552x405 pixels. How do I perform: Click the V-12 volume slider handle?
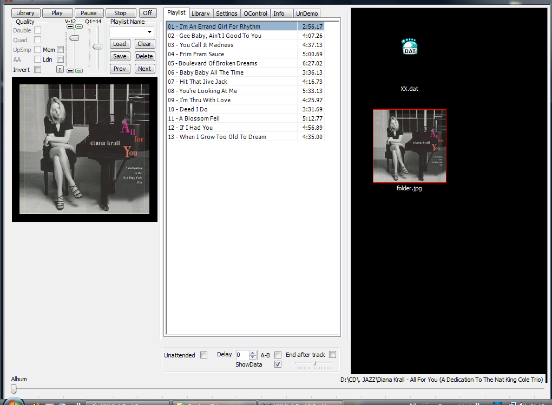pos(74,38)
